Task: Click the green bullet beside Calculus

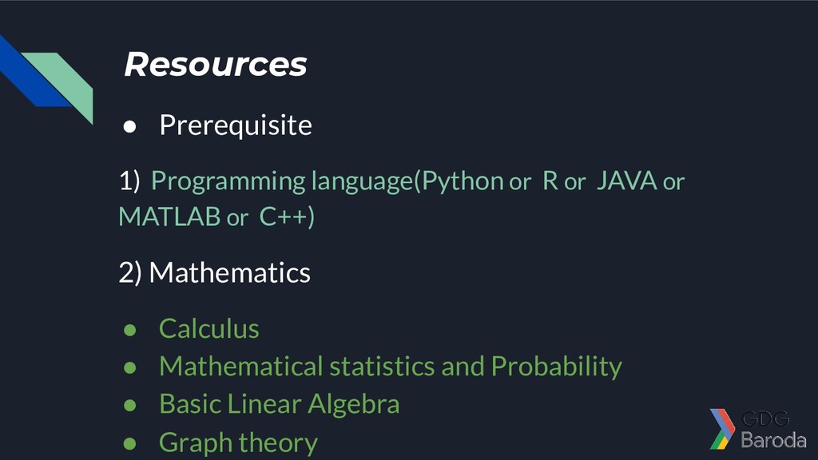Action: coord(130,330)
